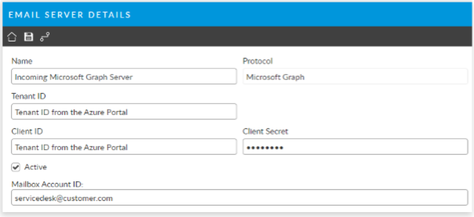
Task: Click empty area of the dark toolbar
Action: (x=246, y=37)
